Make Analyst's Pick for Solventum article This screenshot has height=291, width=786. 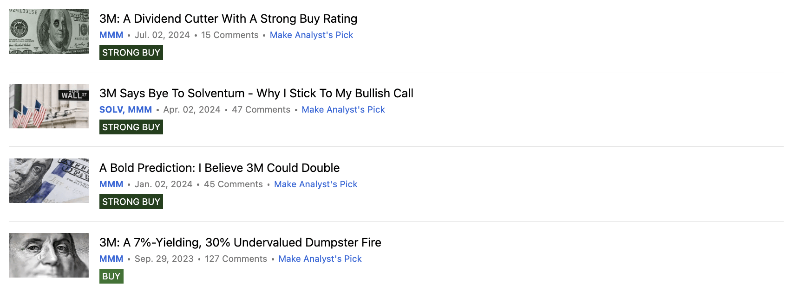pos(343,110)
